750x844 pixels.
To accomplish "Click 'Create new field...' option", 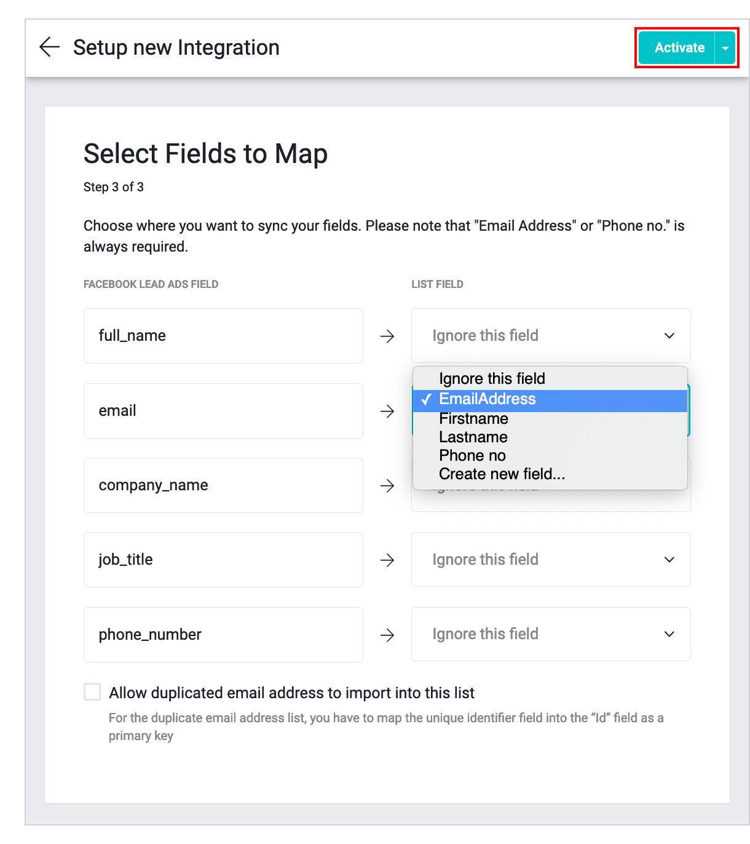I will (502, 474).
